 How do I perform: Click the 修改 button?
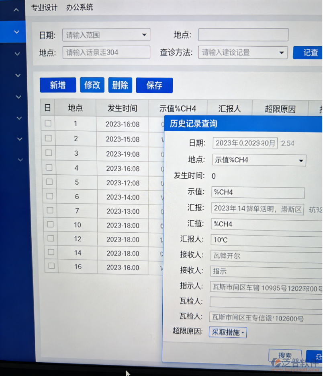92,85
